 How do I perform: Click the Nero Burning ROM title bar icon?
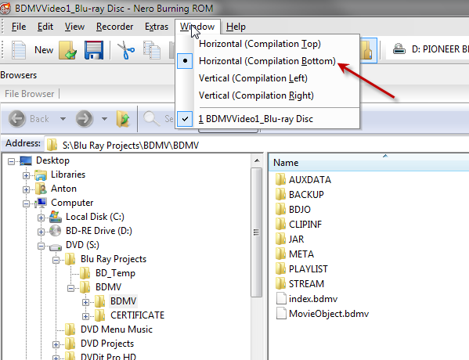coord(5,8)
